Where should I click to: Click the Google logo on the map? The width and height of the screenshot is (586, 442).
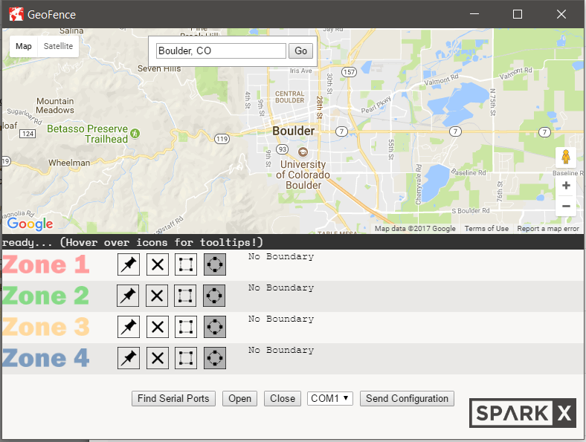(x=30, y=224)
